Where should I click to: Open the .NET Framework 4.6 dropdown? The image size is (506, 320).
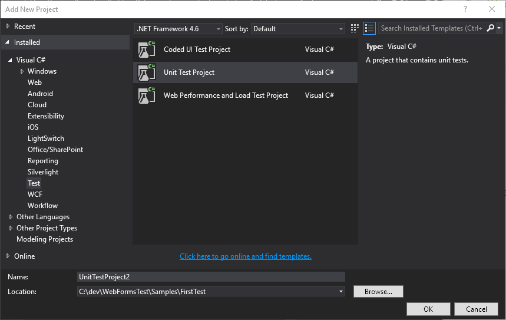178,29
